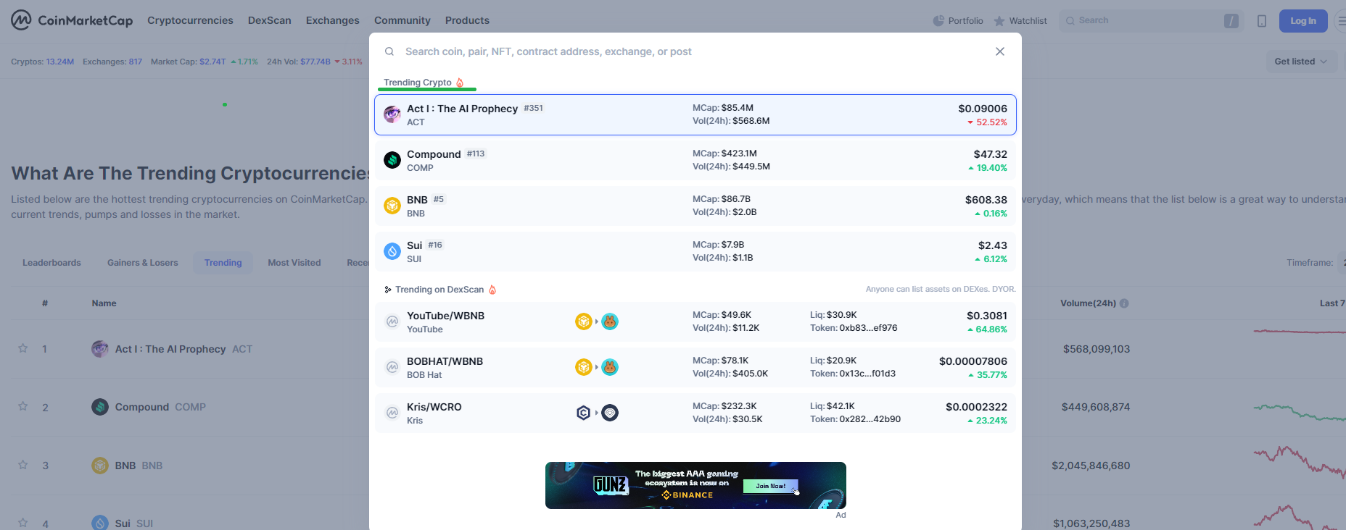The width and height of the screenshot is (1346, 530).
Task: Click the GUNZ Binance ad banner
Action: pyautogui.click(x=695, y=485)
